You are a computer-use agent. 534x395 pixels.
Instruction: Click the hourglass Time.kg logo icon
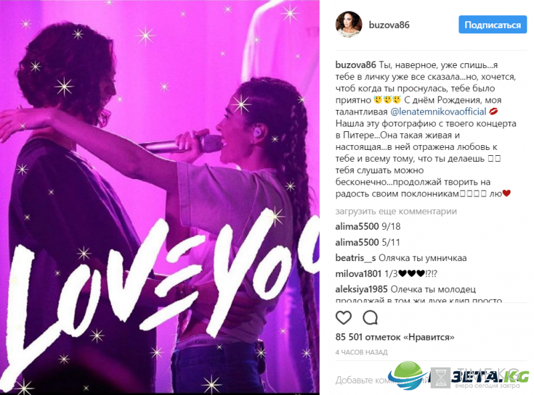click(441, 378)
